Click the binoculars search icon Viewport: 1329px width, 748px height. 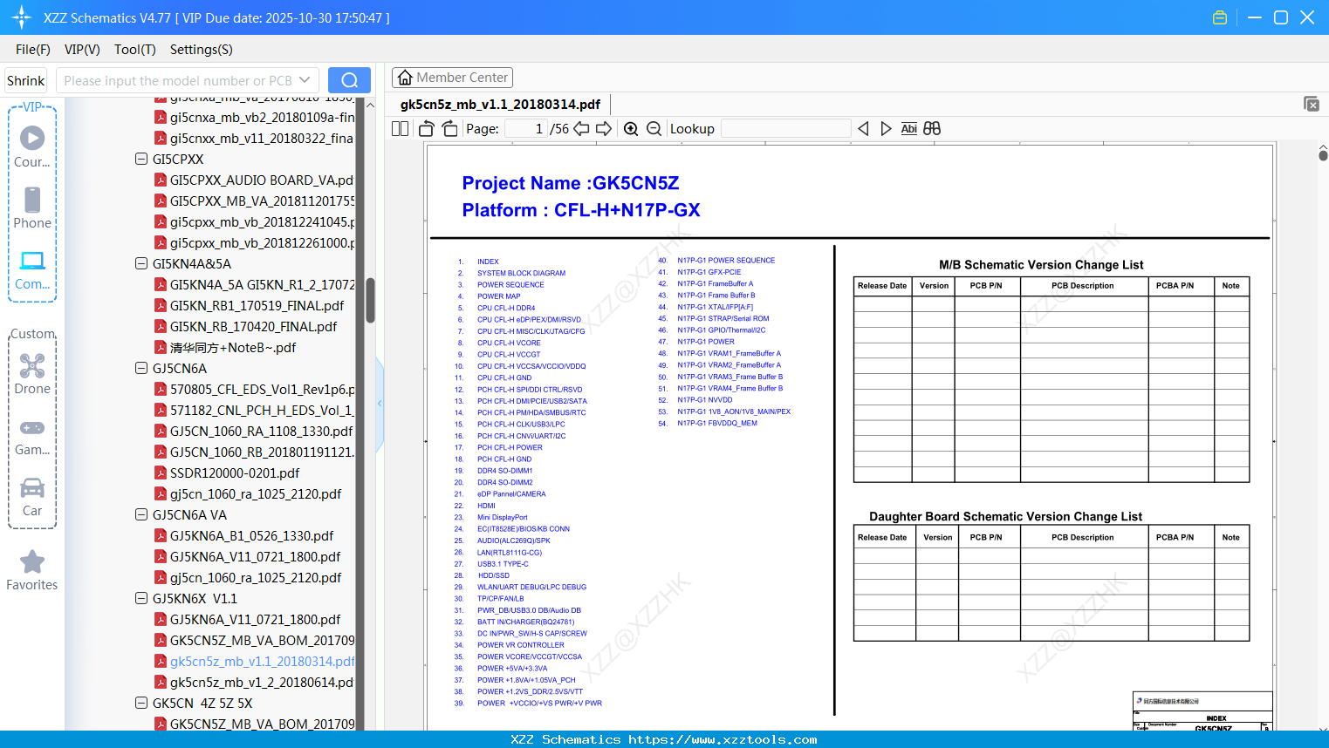point(932,128)
